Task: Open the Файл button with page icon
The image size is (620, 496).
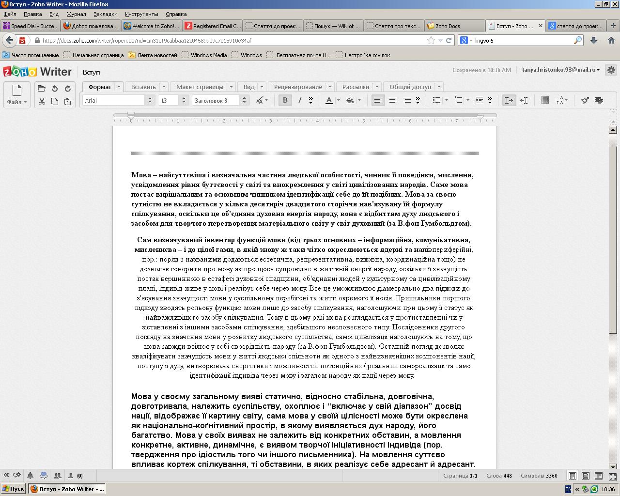Action: point(16,94)
